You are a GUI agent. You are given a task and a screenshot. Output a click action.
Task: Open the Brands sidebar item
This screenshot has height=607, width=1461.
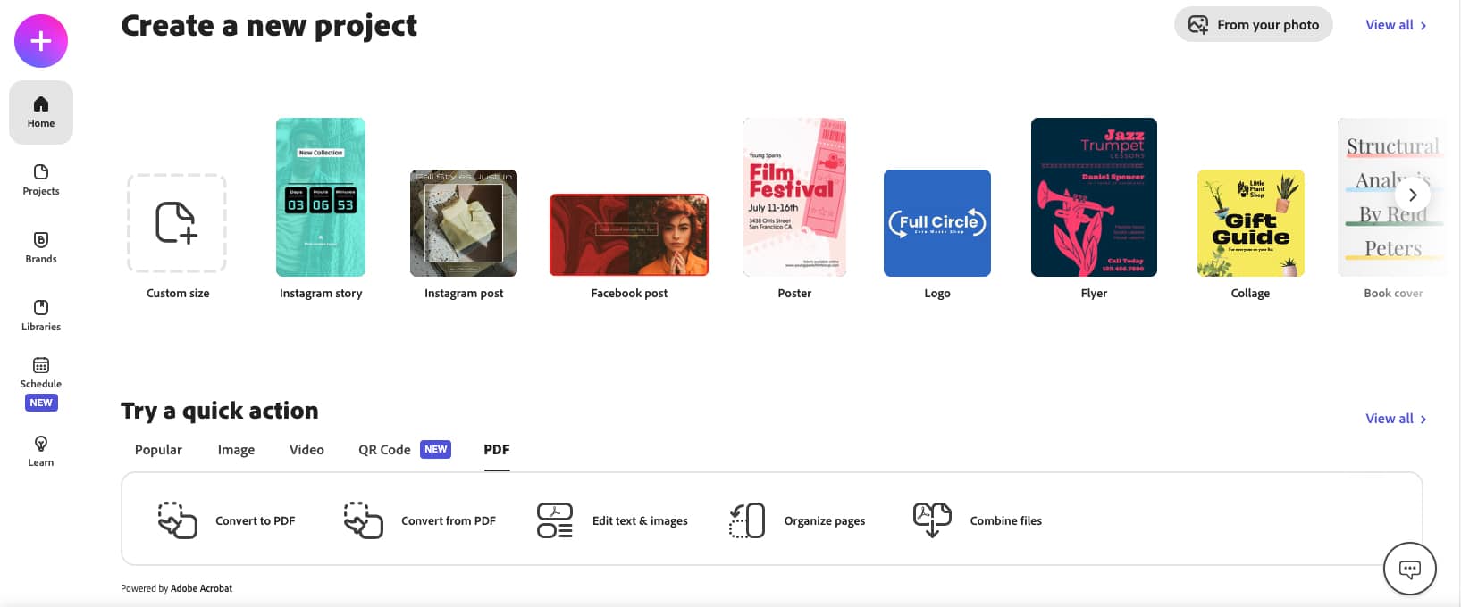41,247
